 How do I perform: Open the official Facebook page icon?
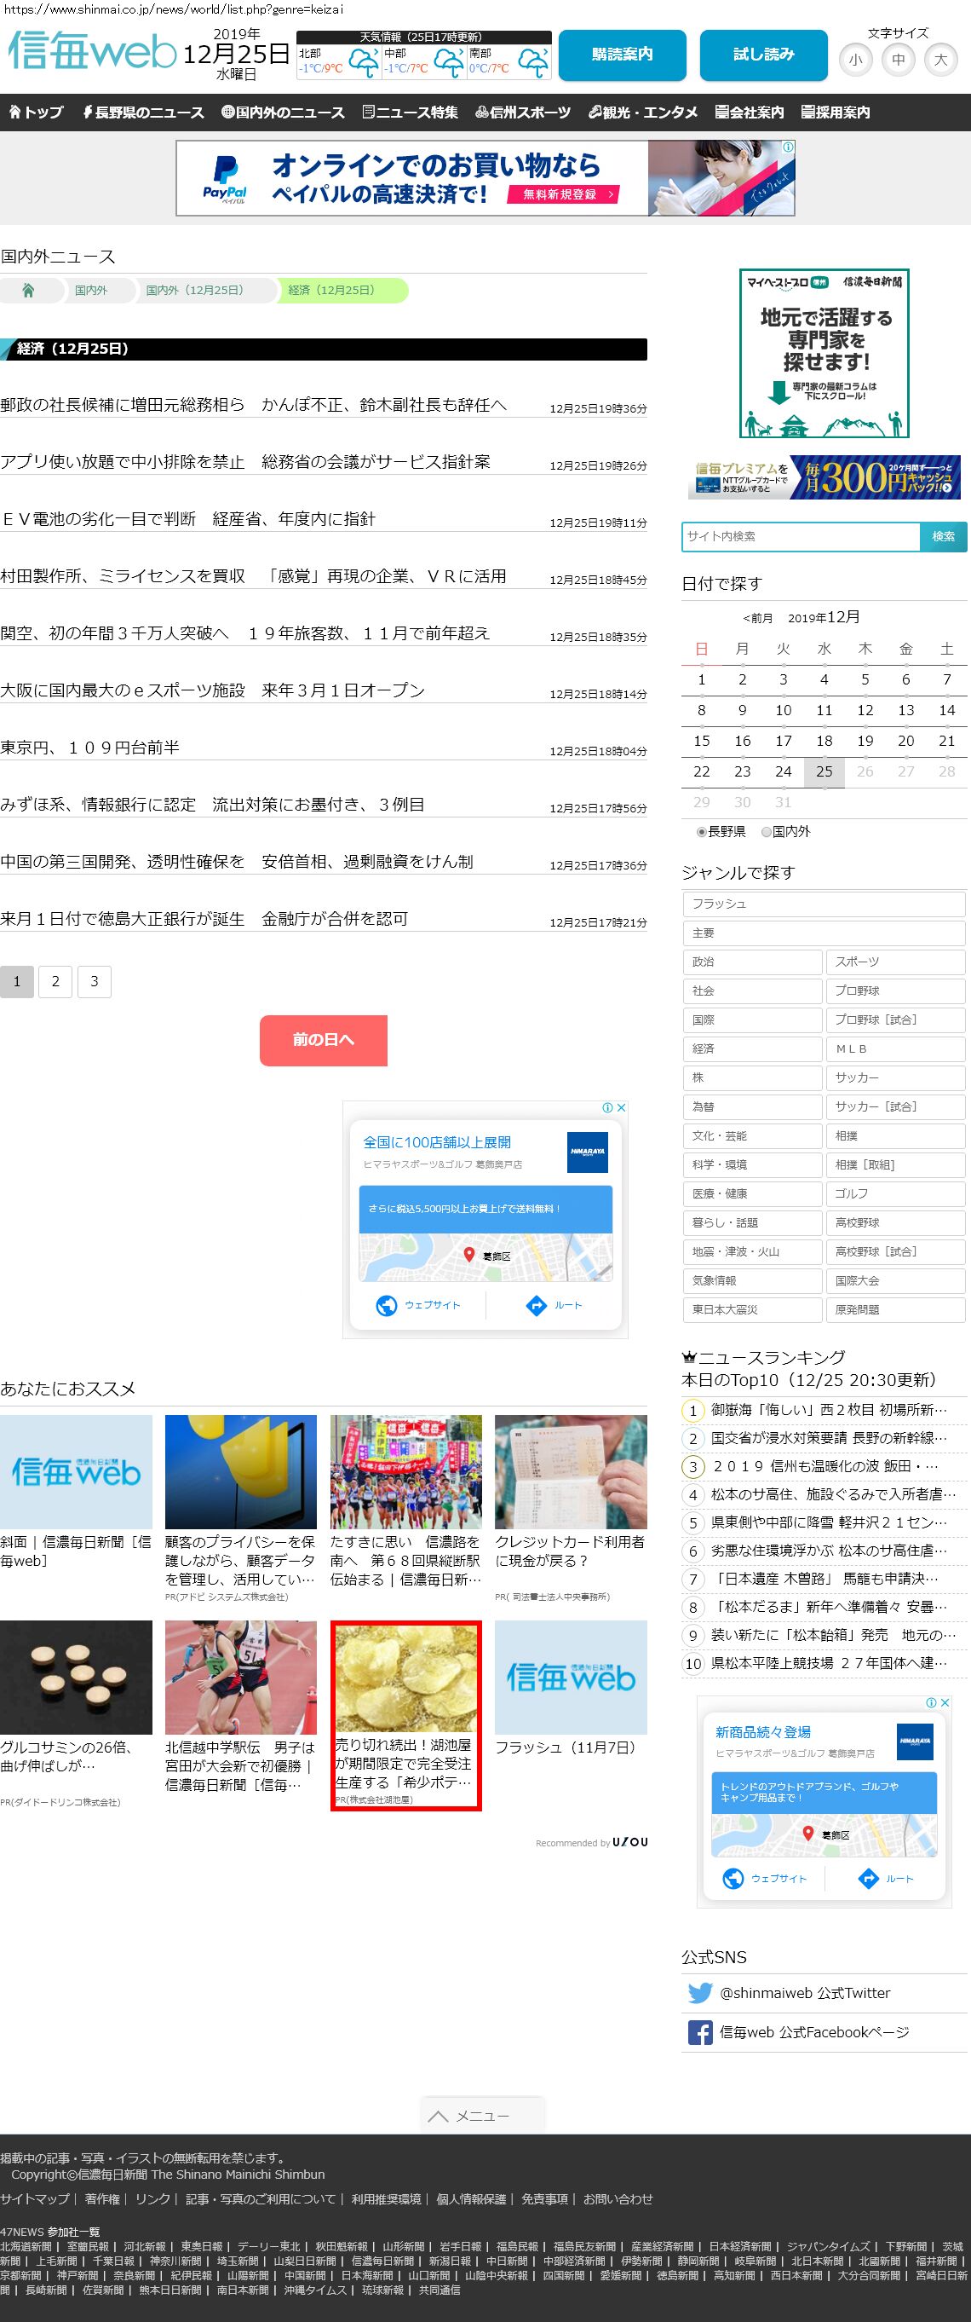tap(700, 2032)
